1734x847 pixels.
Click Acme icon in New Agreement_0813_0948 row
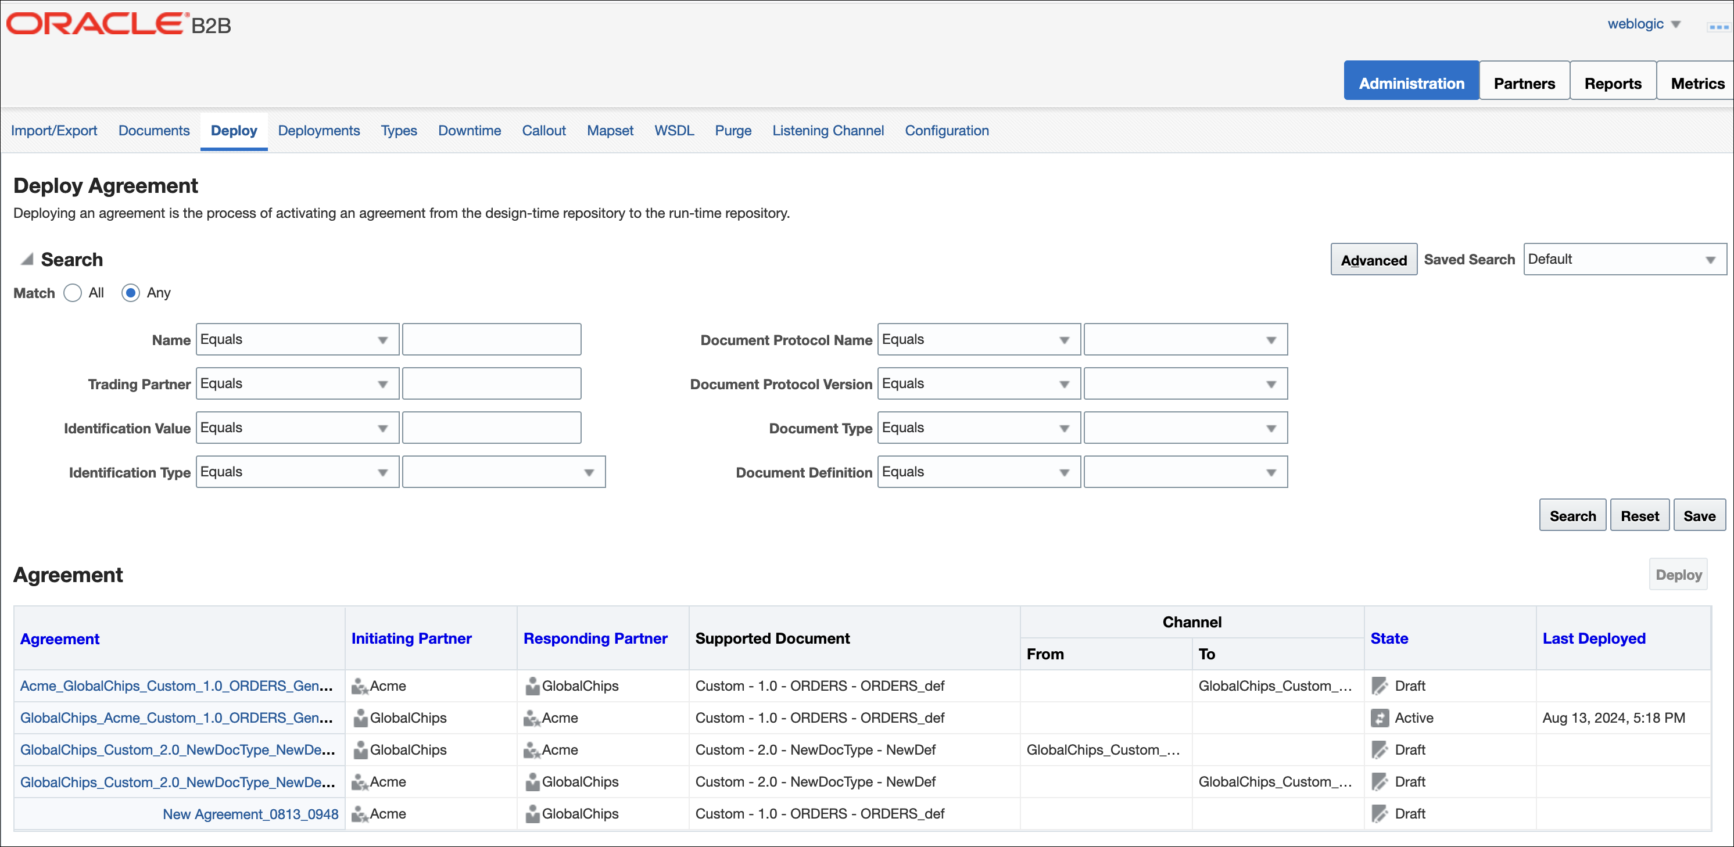[x=360, y=814]
